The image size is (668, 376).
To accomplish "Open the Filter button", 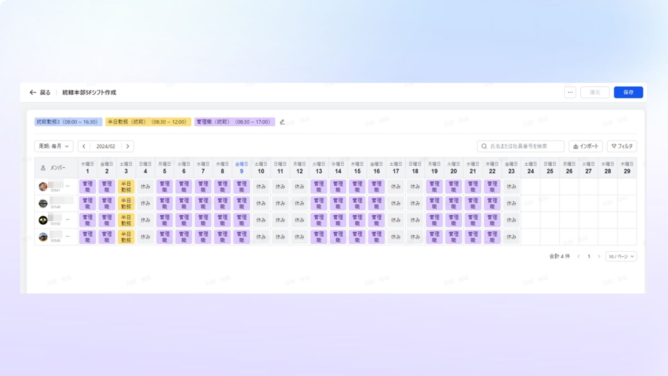I will (622, 146).
